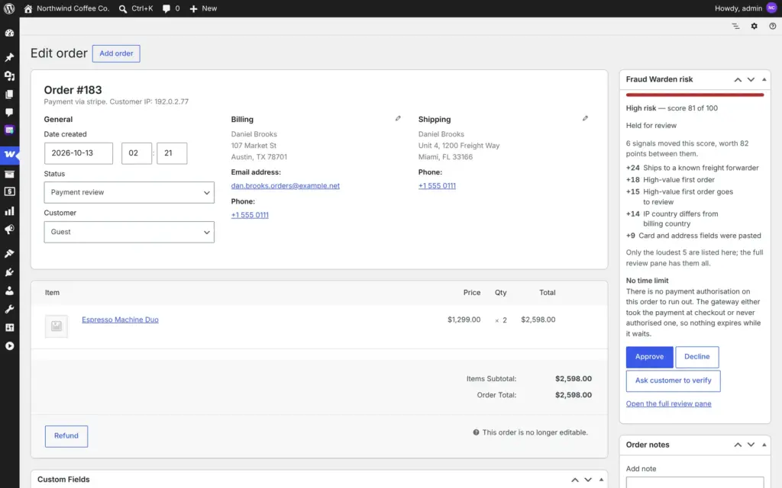Collapse the Order notes panel

(764, 445)
